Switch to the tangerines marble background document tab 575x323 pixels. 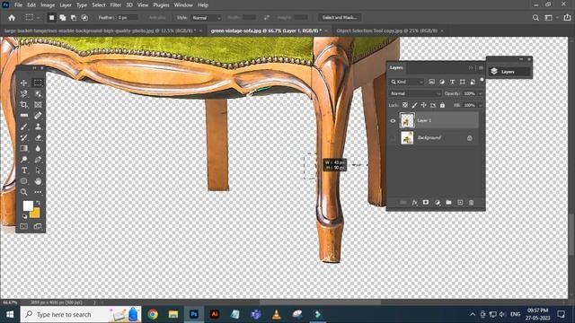(x=101, y=31)
